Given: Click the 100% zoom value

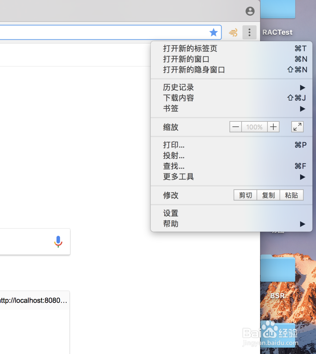Looking at the screenshot, I should (x=254, y=127).
